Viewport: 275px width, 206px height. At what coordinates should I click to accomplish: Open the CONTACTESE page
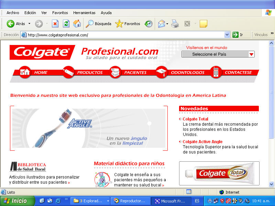tap(238, 72)
